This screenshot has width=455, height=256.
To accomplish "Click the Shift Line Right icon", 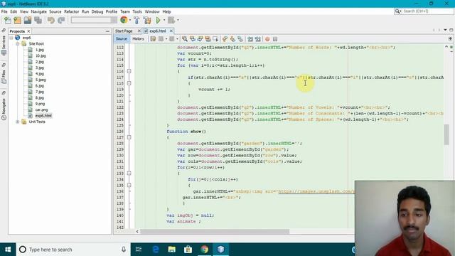I will [257, 39].
